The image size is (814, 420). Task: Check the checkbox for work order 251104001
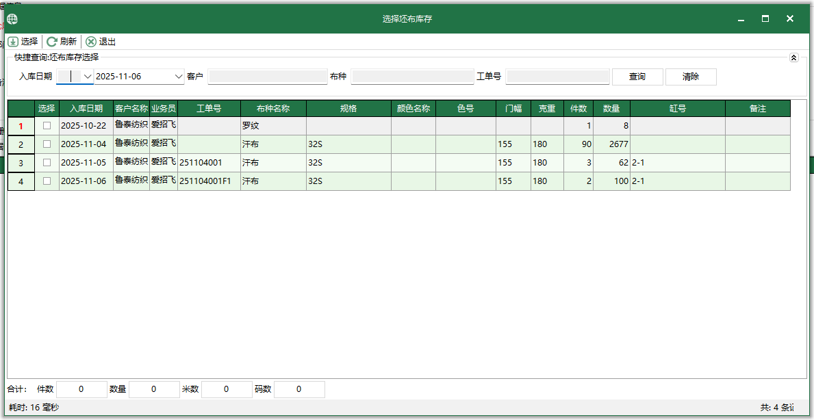tap(46, 163)
